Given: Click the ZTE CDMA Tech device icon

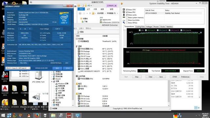Looking at the screenshot, I should coord(38,77).
